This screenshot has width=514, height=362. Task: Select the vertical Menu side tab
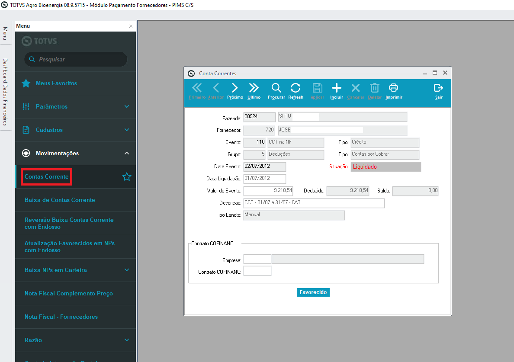pos(5,33)
